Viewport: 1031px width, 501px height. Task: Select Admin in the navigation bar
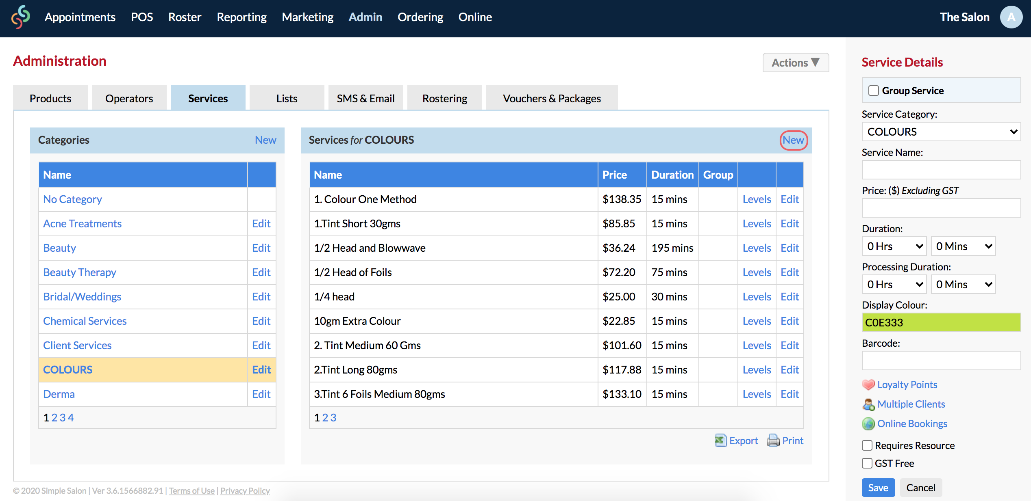pyautogui.click(x=365, y=17)
